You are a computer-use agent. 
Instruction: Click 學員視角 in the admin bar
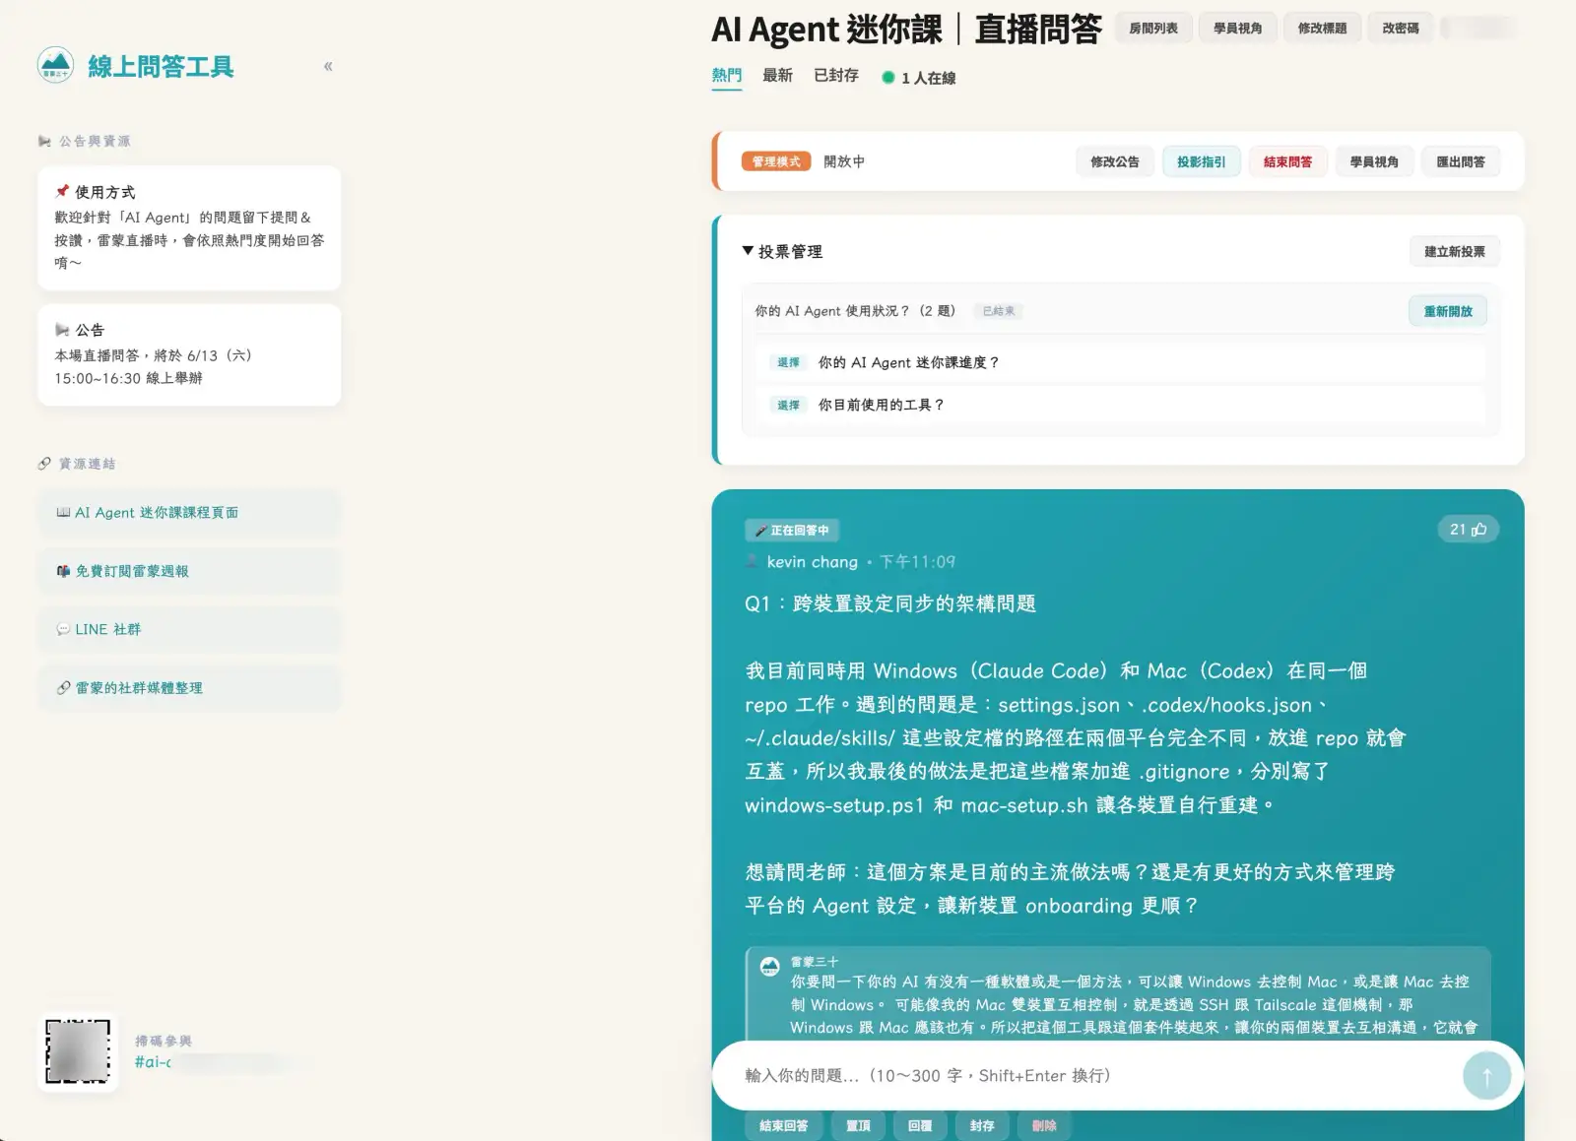1374,161
